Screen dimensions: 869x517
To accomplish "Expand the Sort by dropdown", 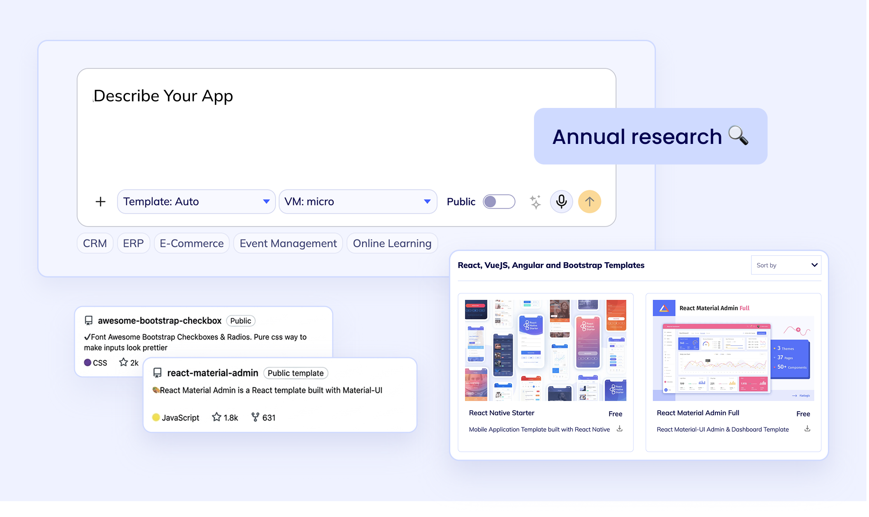I will click(786, 265).
